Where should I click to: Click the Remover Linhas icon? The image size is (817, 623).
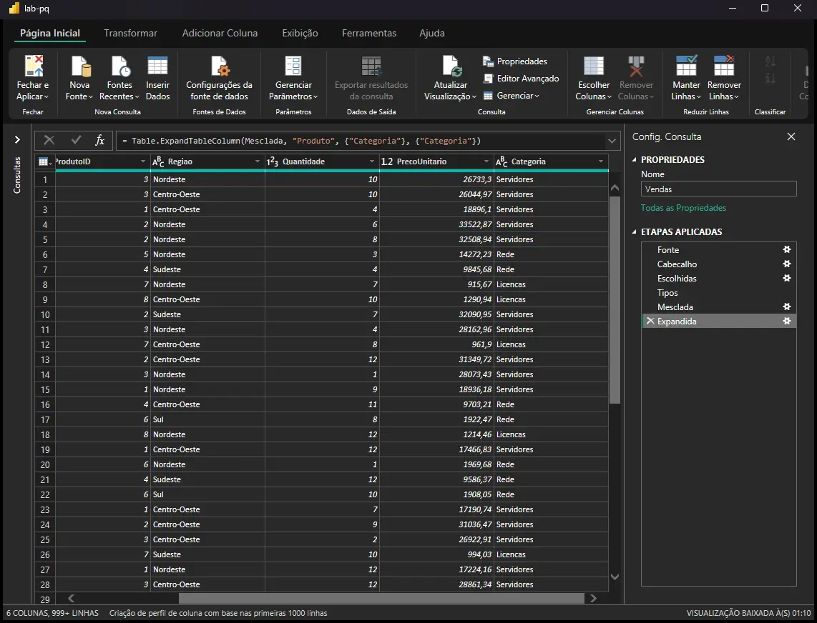724,66
